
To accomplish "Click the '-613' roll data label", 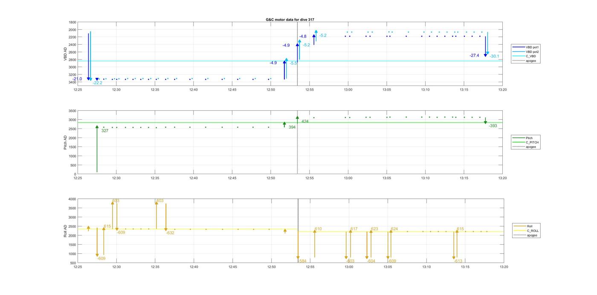I will click(458, 261).
